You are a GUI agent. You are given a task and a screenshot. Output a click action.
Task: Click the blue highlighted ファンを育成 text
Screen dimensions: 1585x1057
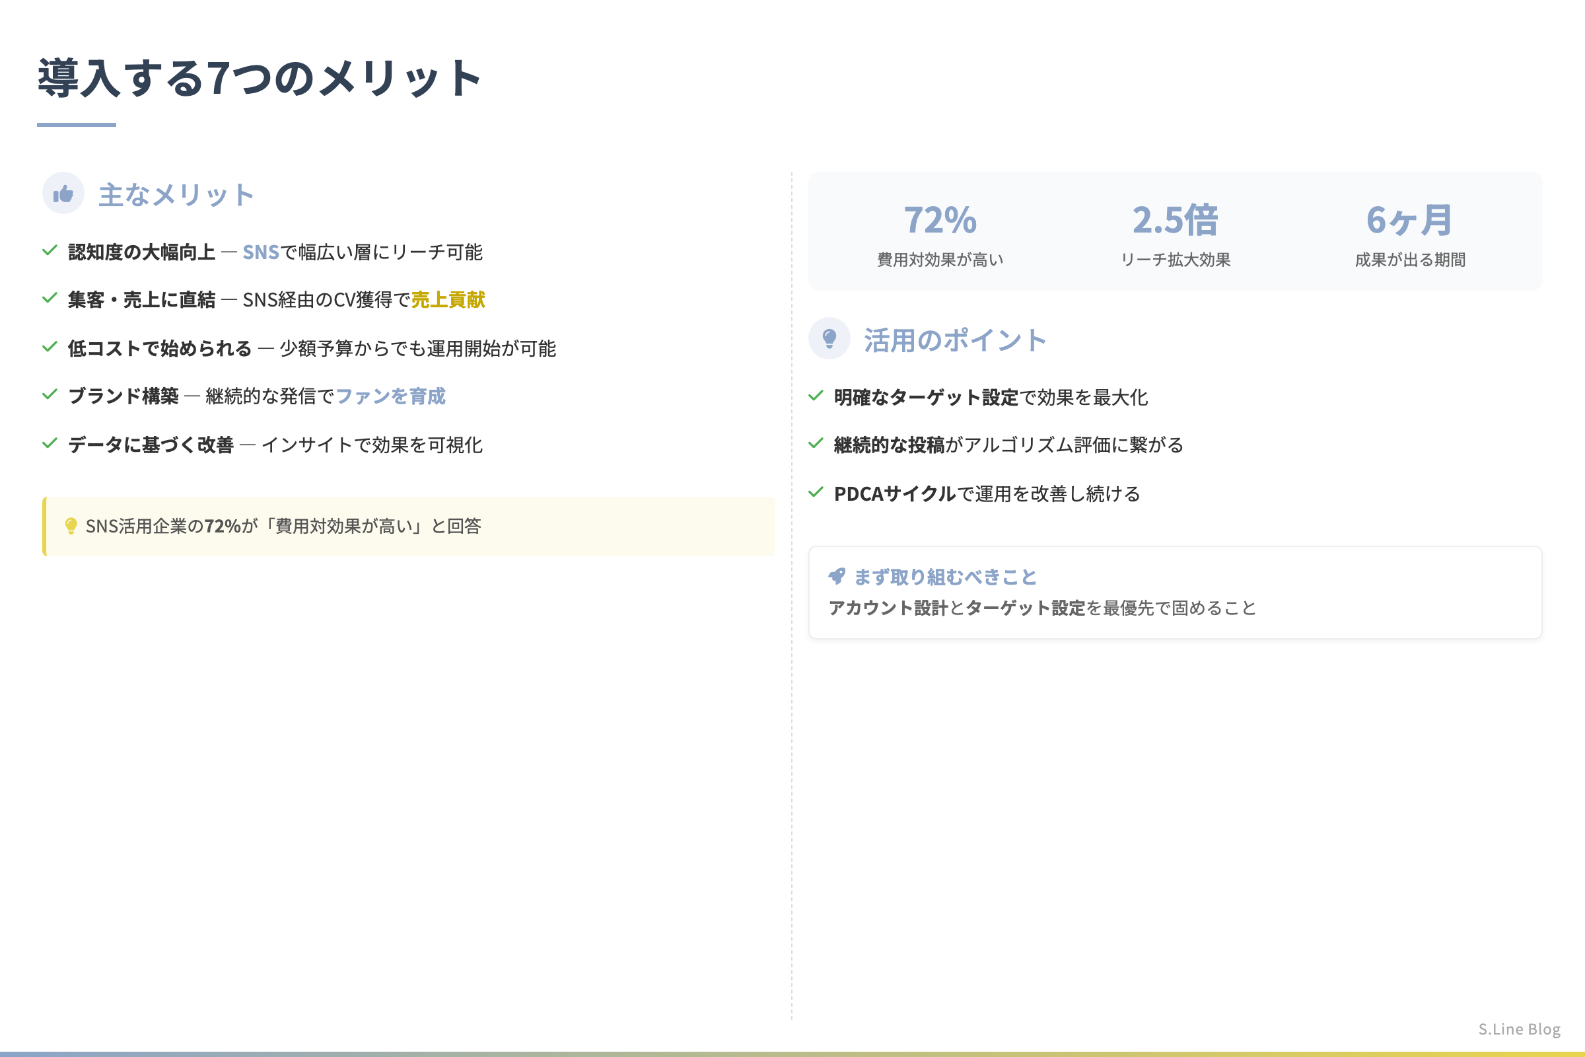[x=391, y=396]
